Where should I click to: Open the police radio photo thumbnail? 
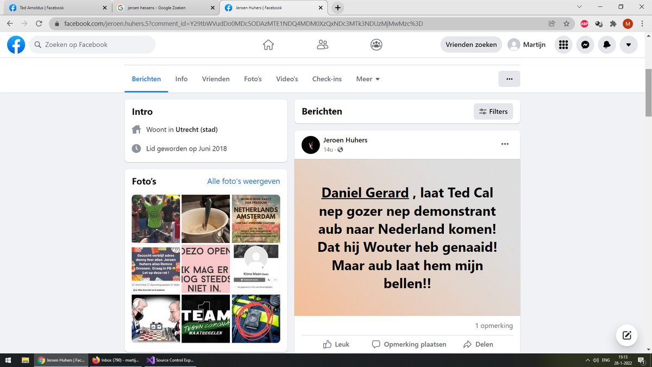256,319
